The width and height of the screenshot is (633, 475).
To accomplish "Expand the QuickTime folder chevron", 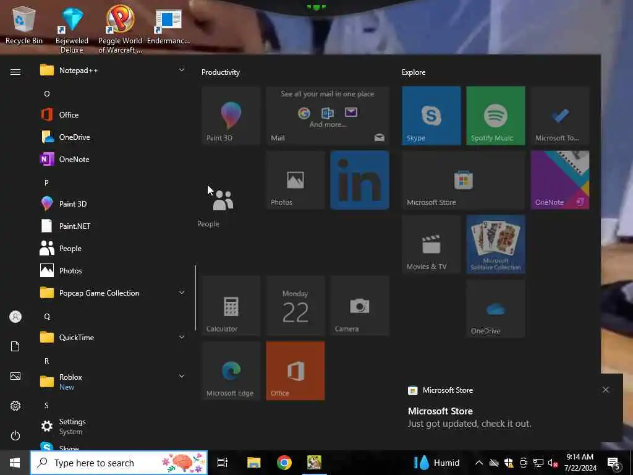I will (x=182, y=337).
